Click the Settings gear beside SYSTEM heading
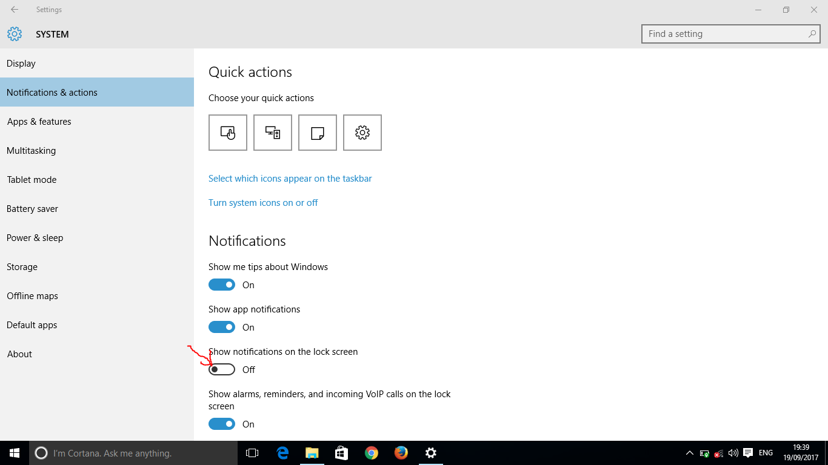The width and height of the screenshot is (828, 465). click(14, 34)
